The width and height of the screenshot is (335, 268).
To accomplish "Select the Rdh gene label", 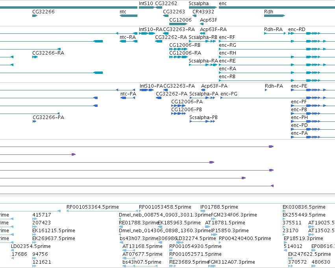I will click(268, 12).
